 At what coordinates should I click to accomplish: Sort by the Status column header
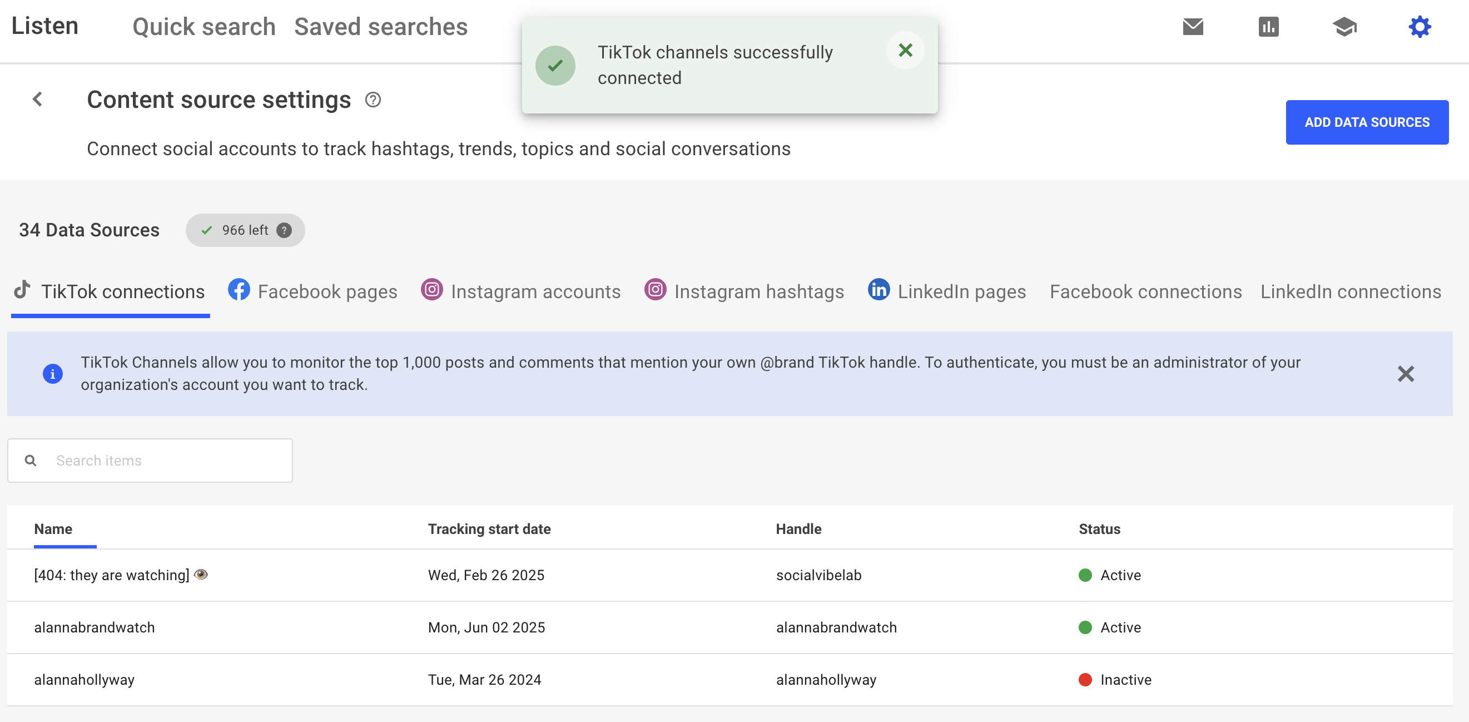click(1099, 529)
